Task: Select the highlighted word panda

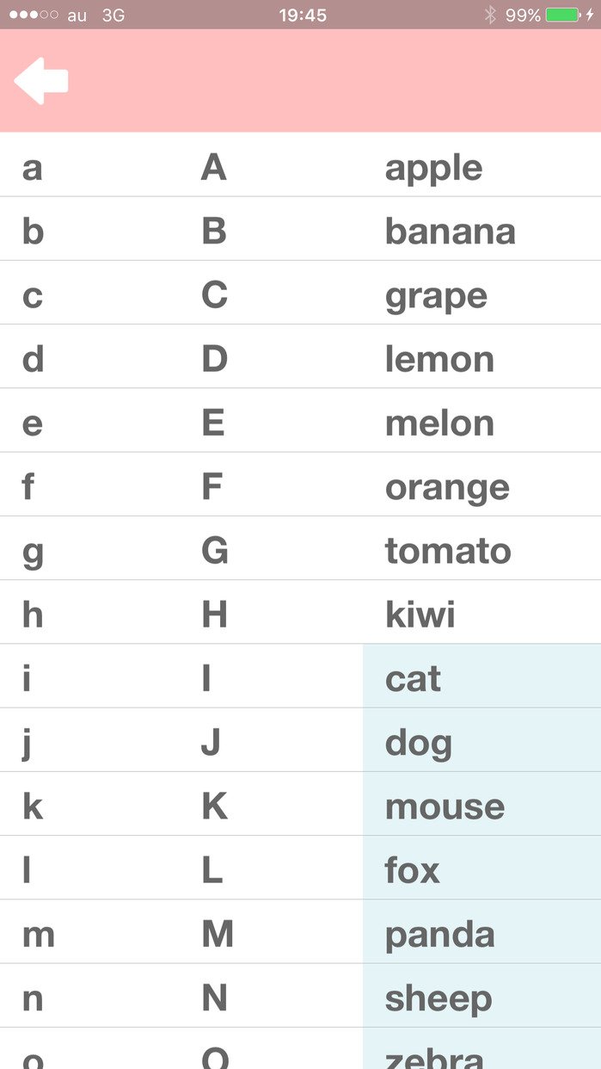Action: pyautogui.click(x=439, y=935)
